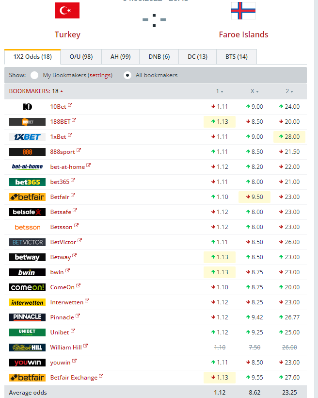Sort by away win column 2

[x=289, y=91]
